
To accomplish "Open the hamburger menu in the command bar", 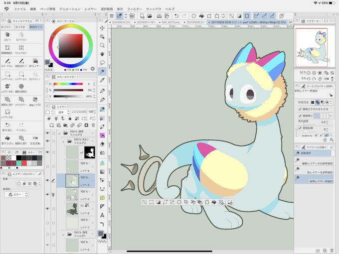I will (x=112, y=16).
